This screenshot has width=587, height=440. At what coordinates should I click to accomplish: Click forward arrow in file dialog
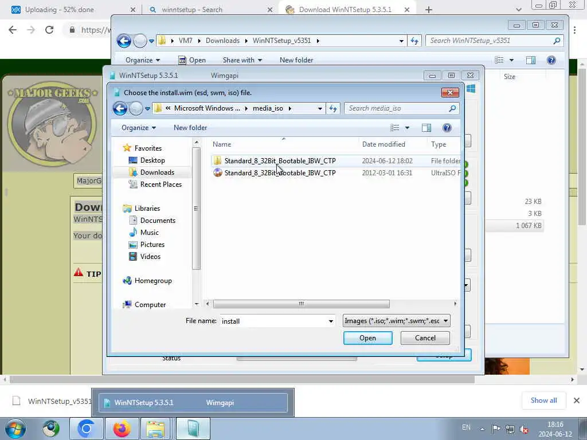(x=136, y=108)
